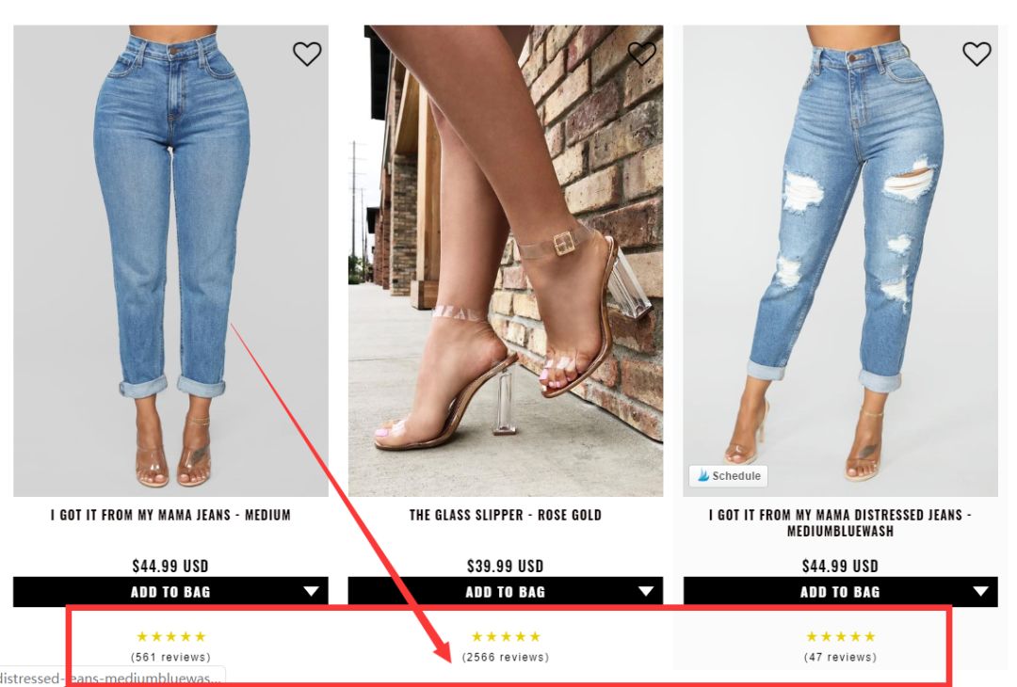Open the Glass Slipper heel product photo
The image size is (1017, 687).
point(506,261)
